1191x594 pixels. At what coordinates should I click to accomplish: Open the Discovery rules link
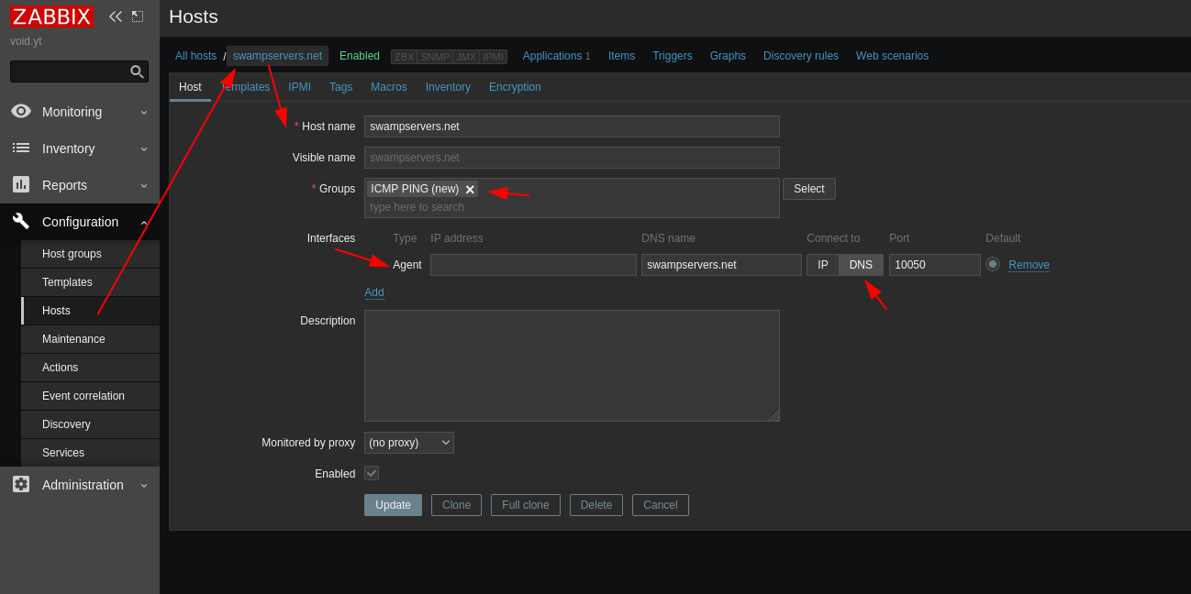(x=801, y=56)
